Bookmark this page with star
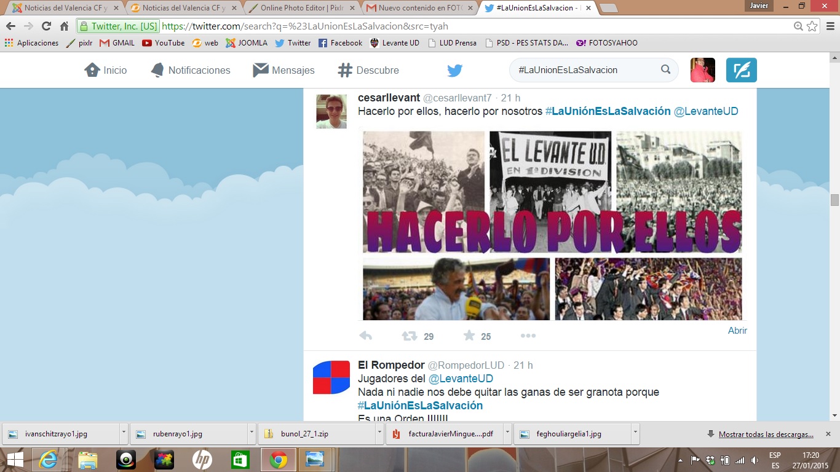840x472 pixels. click(812, 26)
